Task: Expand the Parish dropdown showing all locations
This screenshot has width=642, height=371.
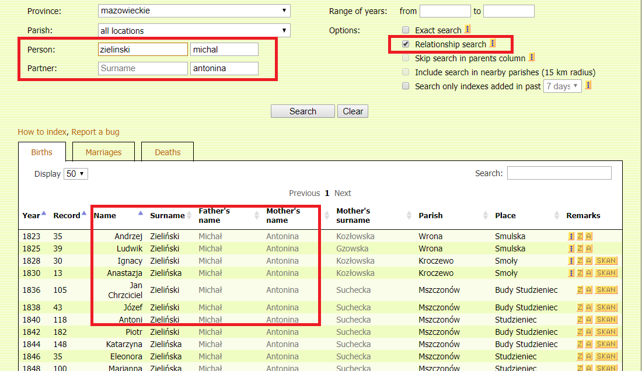Action: pos(194,30)
